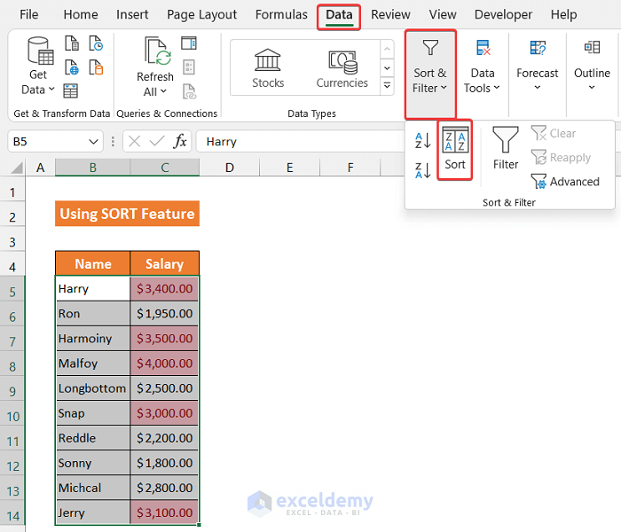Open Advanced filter options

click(565, 182)
